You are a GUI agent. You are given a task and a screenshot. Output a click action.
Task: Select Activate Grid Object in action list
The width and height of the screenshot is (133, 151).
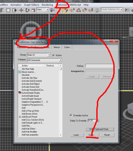[x=31, y=84]
